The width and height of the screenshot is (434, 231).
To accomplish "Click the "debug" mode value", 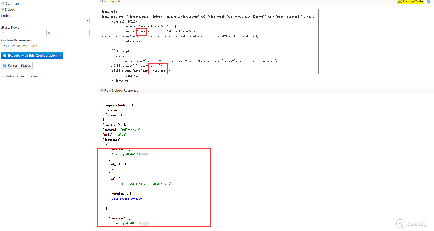I will (121, 135).
